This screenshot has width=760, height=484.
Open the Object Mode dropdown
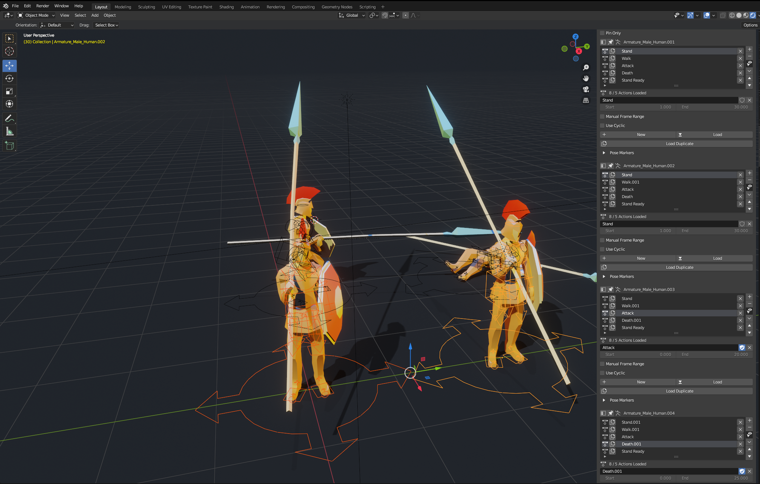click(37, 15)
